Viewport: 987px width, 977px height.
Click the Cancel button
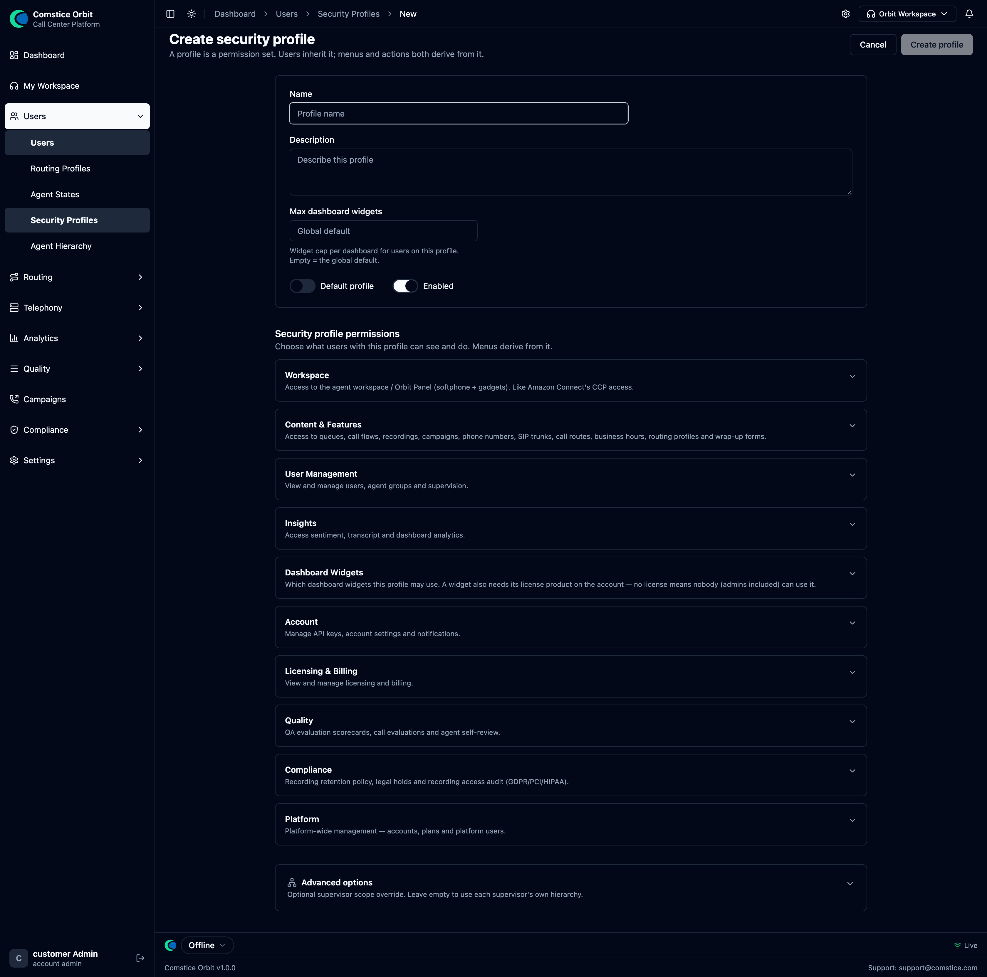point(872,45)
